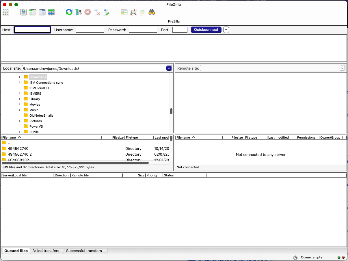Viewport: 348px width, 261px height.
Task: Click the Port input field
Action: 180,30
